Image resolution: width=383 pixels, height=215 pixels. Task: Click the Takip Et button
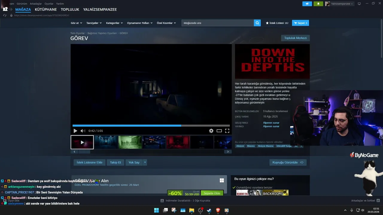(115, 162)
